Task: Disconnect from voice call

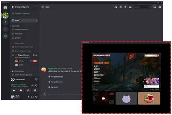Action: 36,86
